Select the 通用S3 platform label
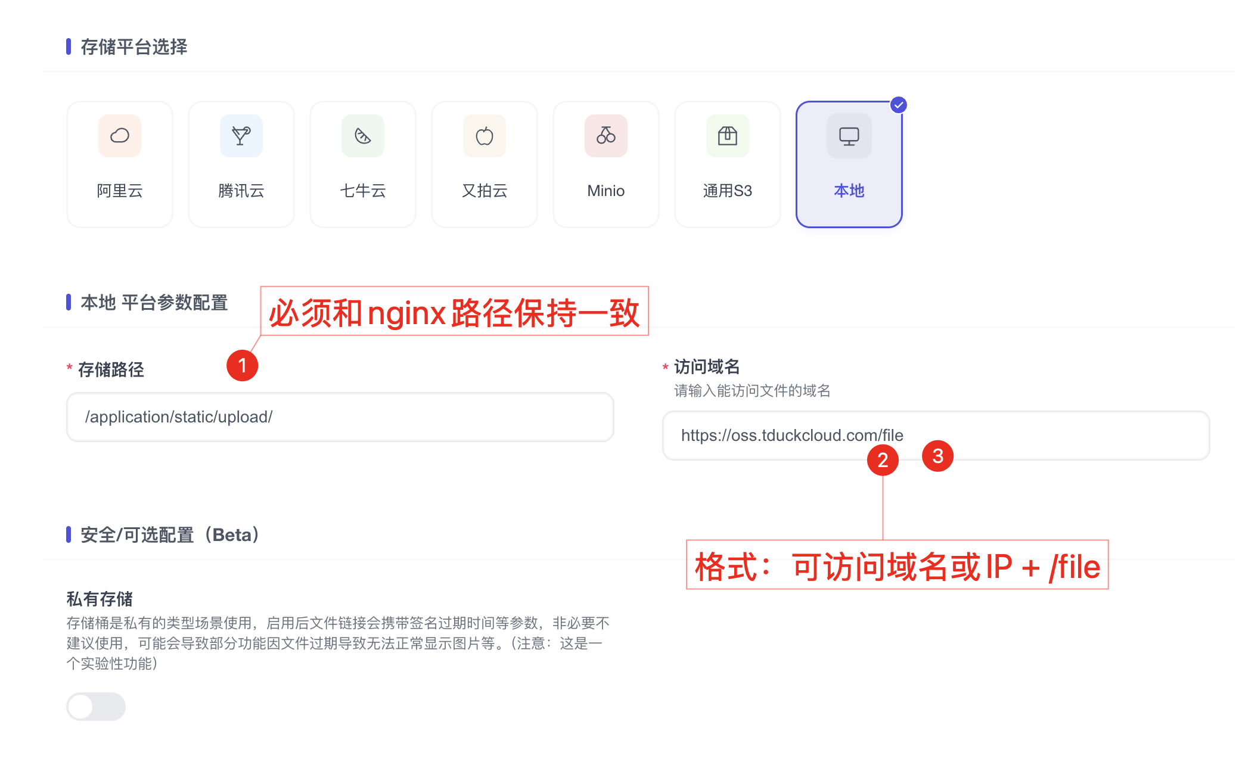The height and width of the screenshot is (771, 1236). click(728, 191)
